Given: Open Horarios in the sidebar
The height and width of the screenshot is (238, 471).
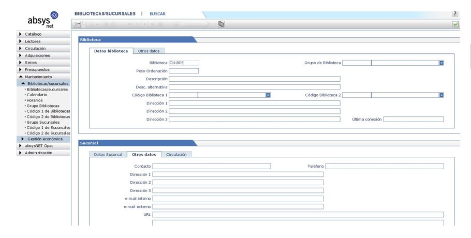Looking at the screenshot, I should click(x=35, y=100).
